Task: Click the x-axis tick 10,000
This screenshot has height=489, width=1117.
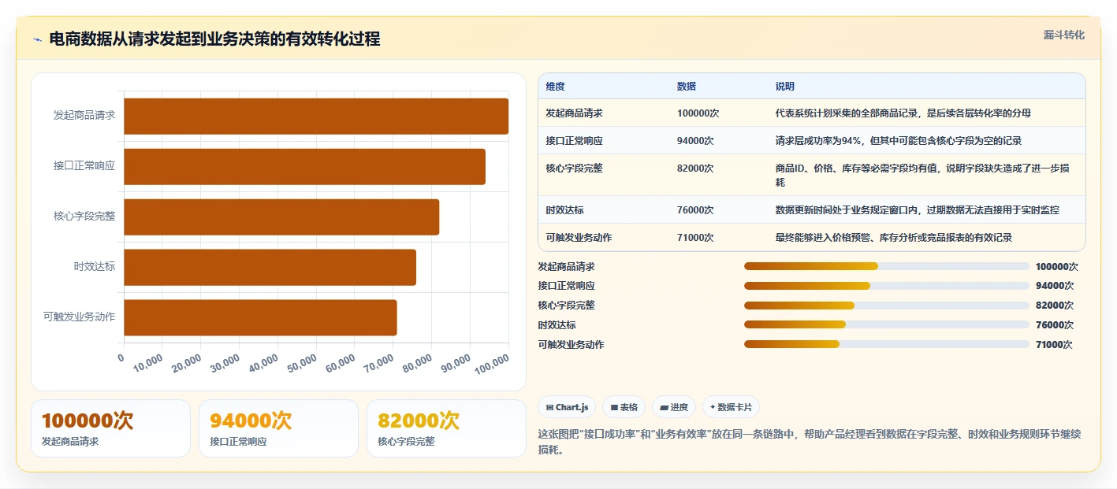Action: coord(147,363)
